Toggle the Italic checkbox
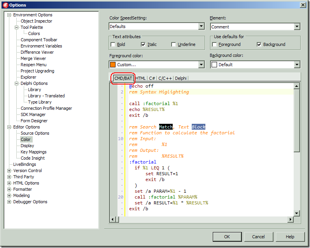The height and width of the screenshot is (248, 310). (x=143, y=44)
